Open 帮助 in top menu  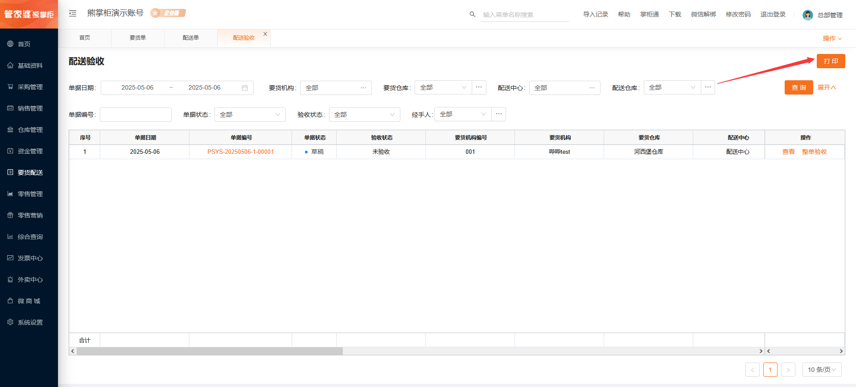click(x=624, y=14)
